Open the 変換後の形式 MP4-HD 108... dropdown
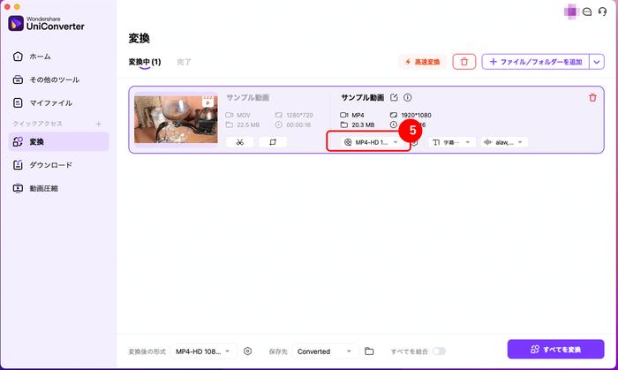618x370 pixels. (x=204, y=351)
